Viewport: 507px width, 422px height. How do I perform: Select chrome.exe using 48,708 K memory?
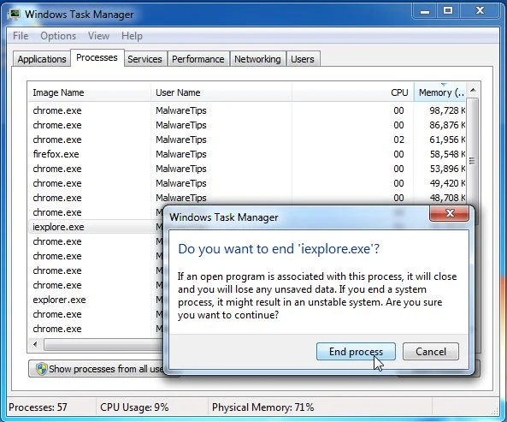(x=247, y=198)
